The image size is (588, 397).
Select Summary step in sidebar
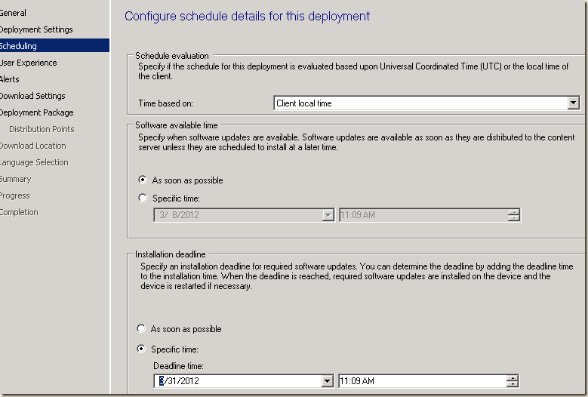15,179
